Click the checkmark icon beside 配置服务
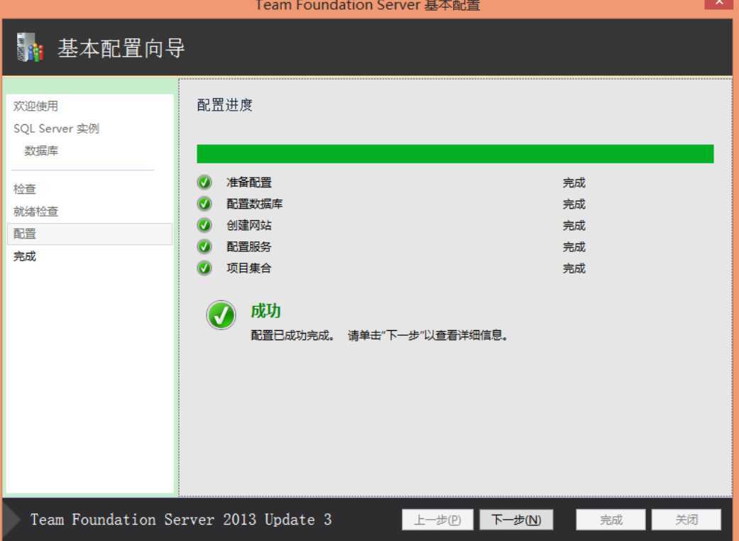739x541 pixels. (x=206, y=246)
